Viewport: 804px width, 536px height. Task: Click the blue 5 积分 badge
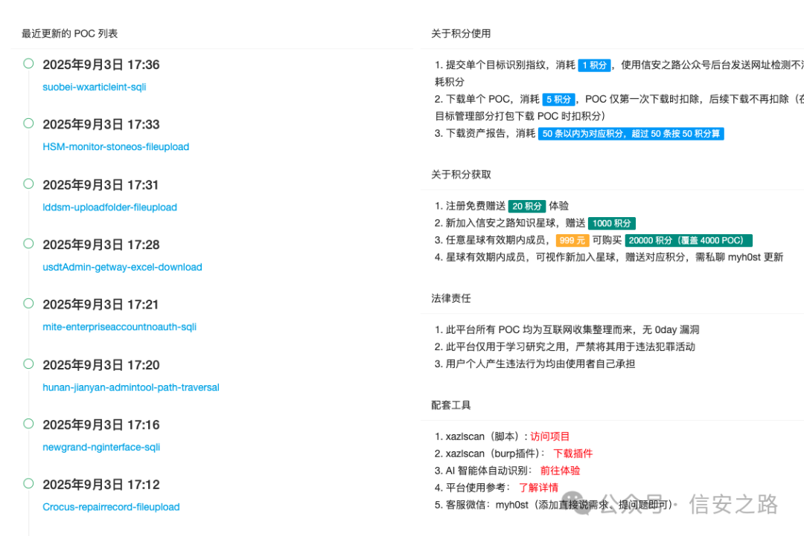[x=558, y=100]
